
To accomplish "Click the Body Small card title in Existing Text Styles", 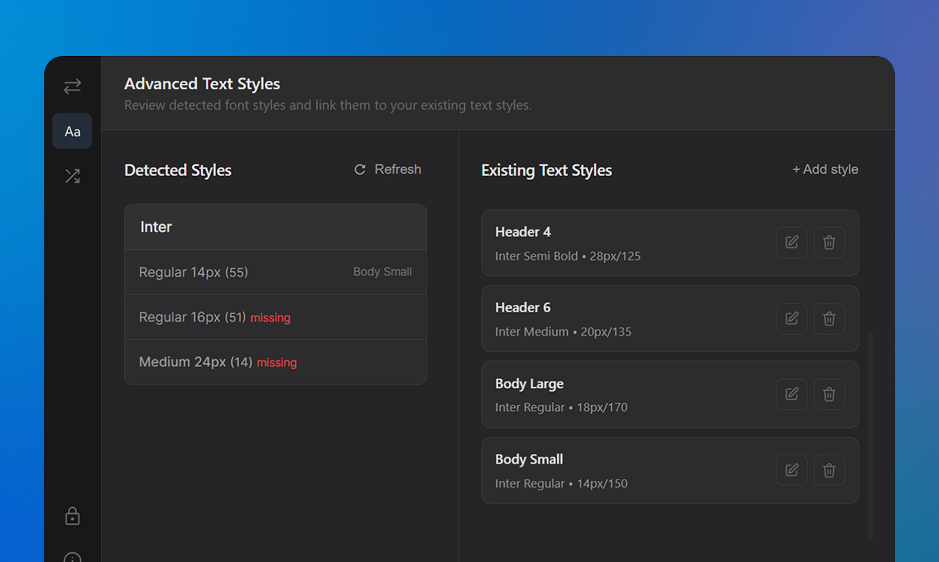I will pos(529,459).
